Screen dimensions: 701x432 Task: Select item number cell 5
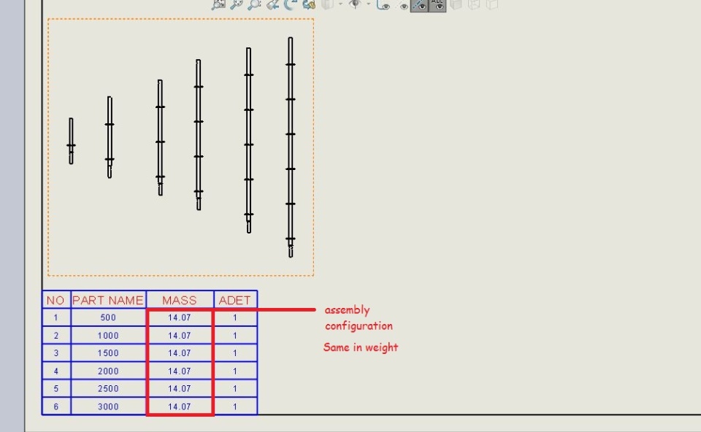[56, 389]
